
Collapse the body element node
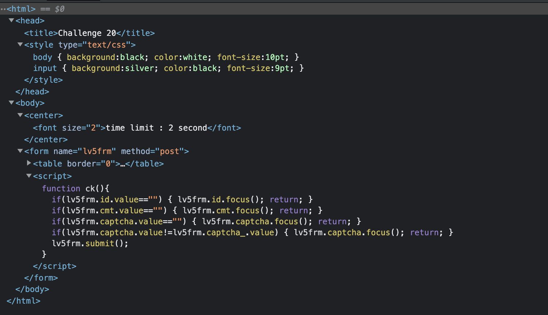pos(11,103)
